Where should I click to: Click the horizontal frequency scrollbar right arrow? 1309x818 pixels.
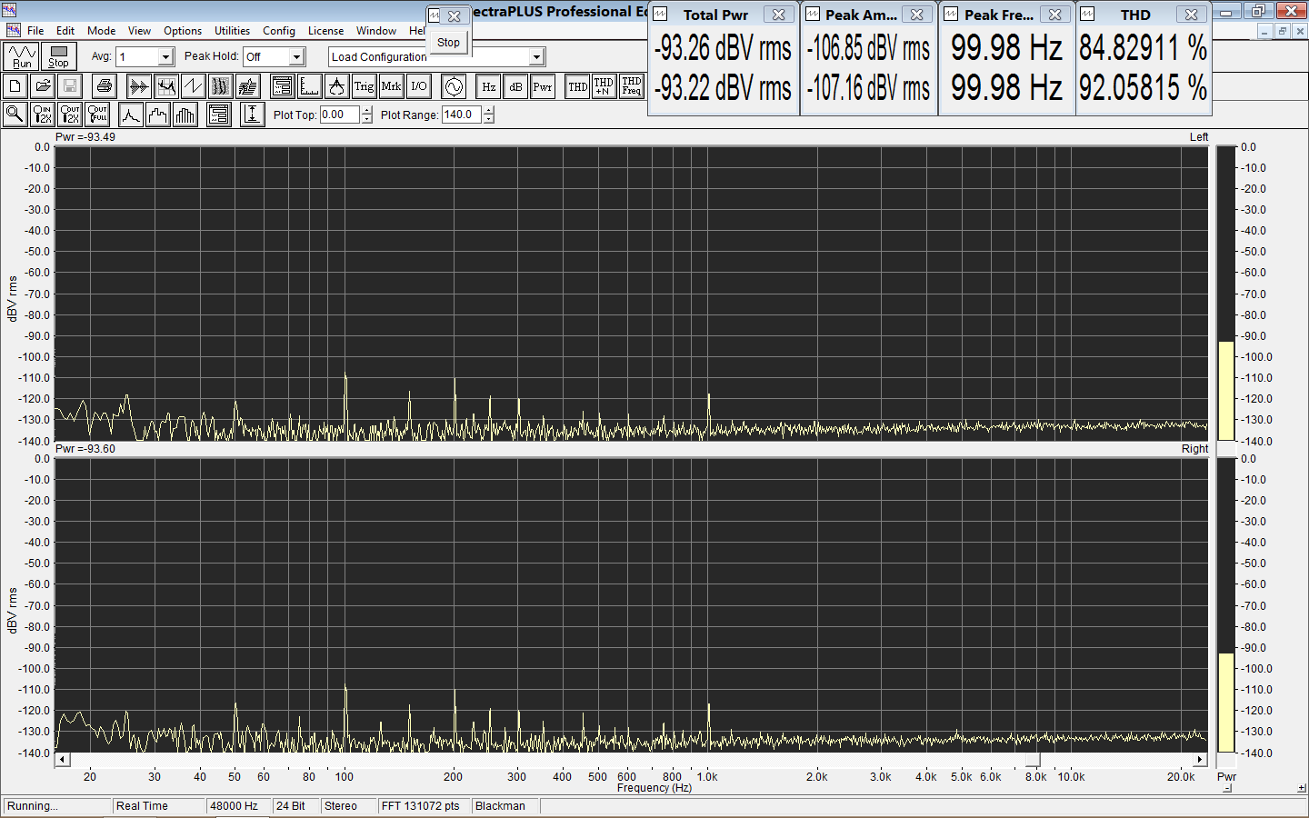(1200, 760)
